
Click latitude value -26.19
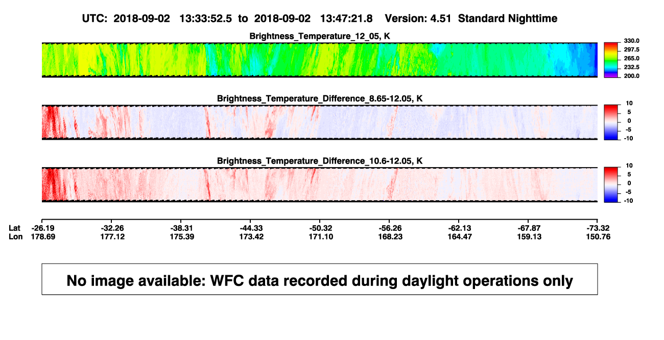pos(43,228)
